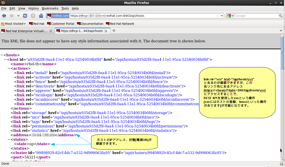Open the Red Hat bookmark

(x=37, y=24)
